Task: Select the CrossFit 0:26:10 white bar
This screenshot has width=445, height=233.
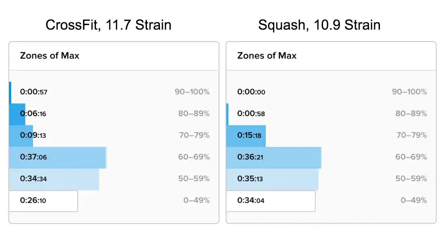Action: (43, 201)
